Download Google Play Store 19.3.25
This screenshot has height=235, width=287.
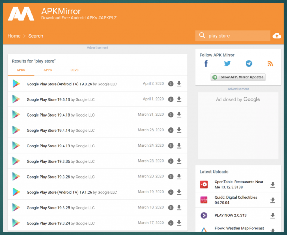(x=179, y=207)
